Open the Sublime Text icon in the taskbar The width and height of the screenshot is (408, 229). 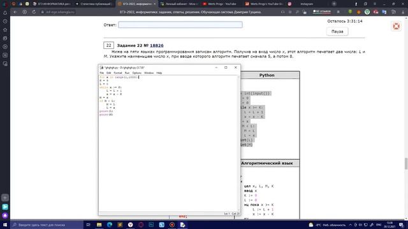[120, 225]
